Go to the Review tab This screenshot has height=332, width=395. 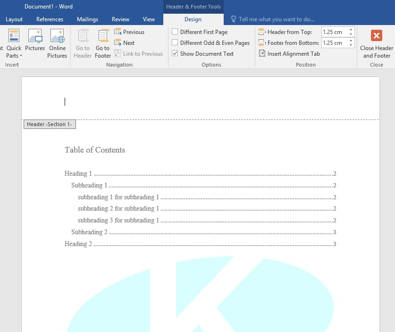click(120, 19)
